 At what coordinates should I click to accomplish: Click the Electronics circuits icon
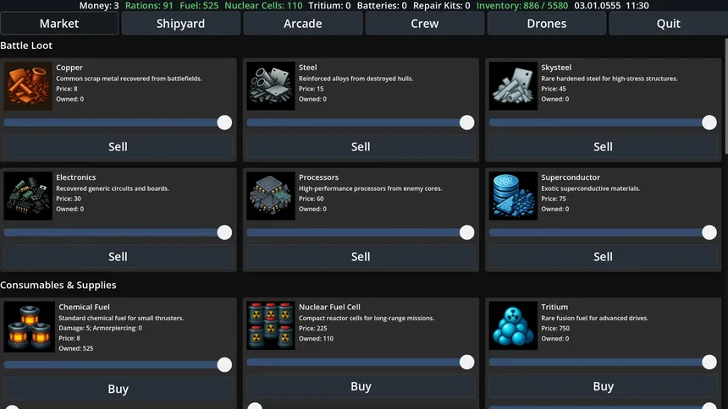point(28,196)
